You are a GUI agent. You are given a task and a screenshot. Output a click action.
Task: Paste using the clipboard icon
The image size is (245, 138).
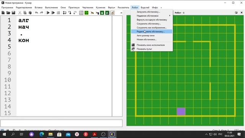30,13
